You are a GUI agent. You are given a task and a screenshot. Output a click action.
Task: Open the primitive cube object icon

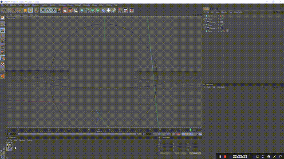click(82, 10)
